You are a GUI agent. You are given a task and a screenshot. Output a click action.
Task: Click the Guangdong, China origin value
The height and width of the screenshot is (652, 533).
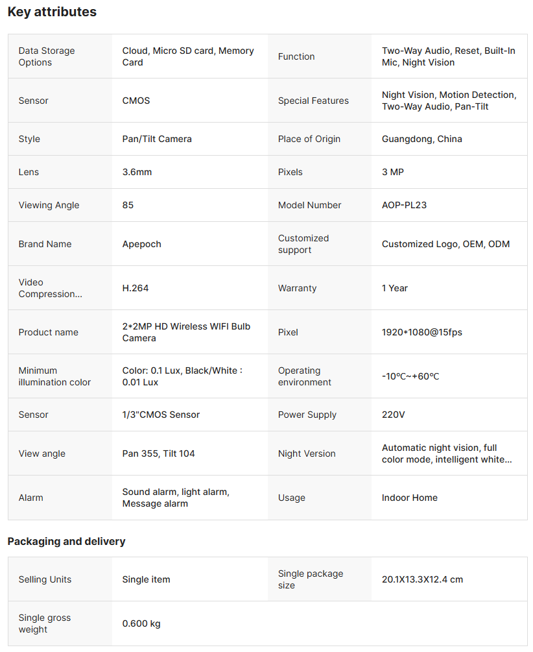coord(421,139)
